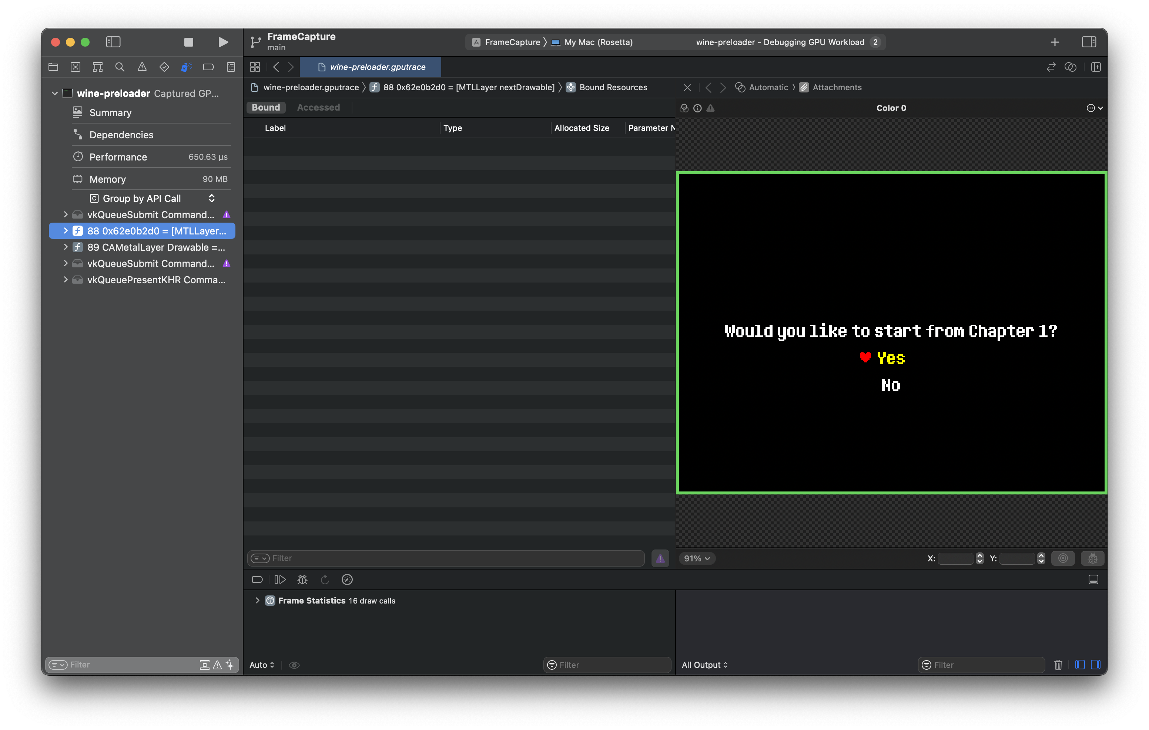
Task: Expand the vkQueueSubmit Commands tree item
Action: [x=67, y=215]
